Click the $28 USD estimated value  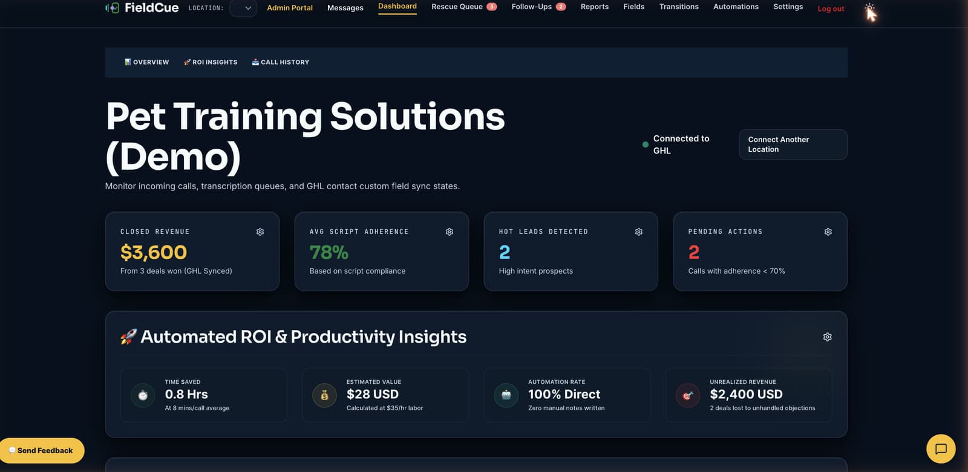[x=373, y=395]
